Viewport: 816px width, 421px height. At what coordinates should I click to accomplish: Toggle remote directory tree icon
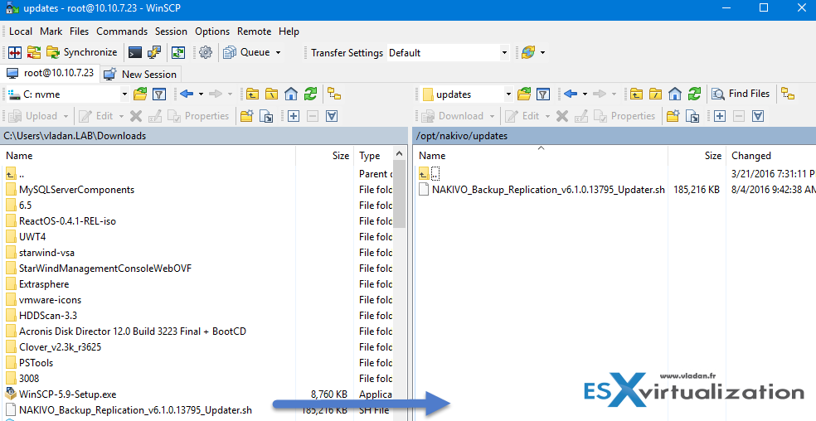point(788,94)
